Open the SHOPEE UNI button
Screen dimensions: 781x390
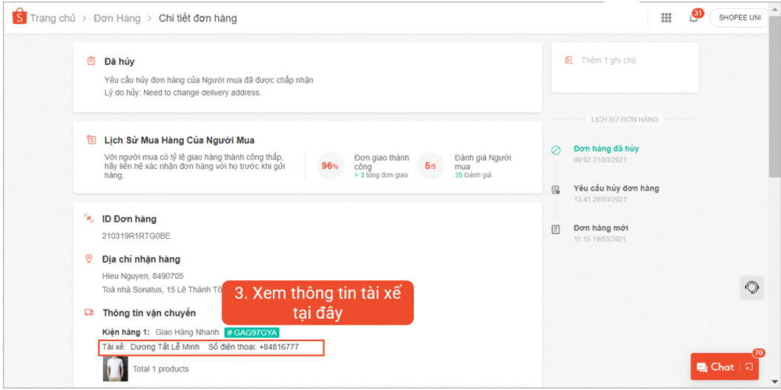tap(739, 18)
